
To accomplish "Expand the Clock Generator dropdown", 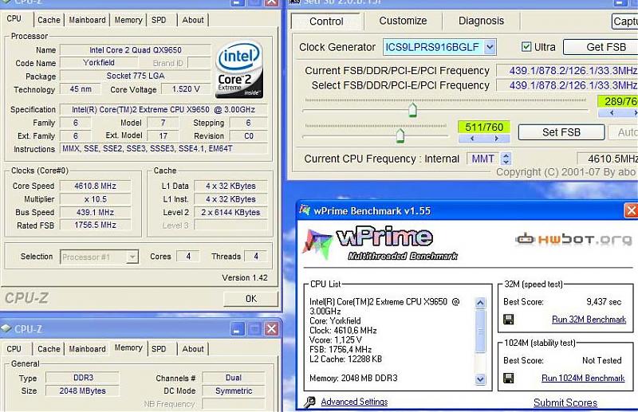I will 490,47.
